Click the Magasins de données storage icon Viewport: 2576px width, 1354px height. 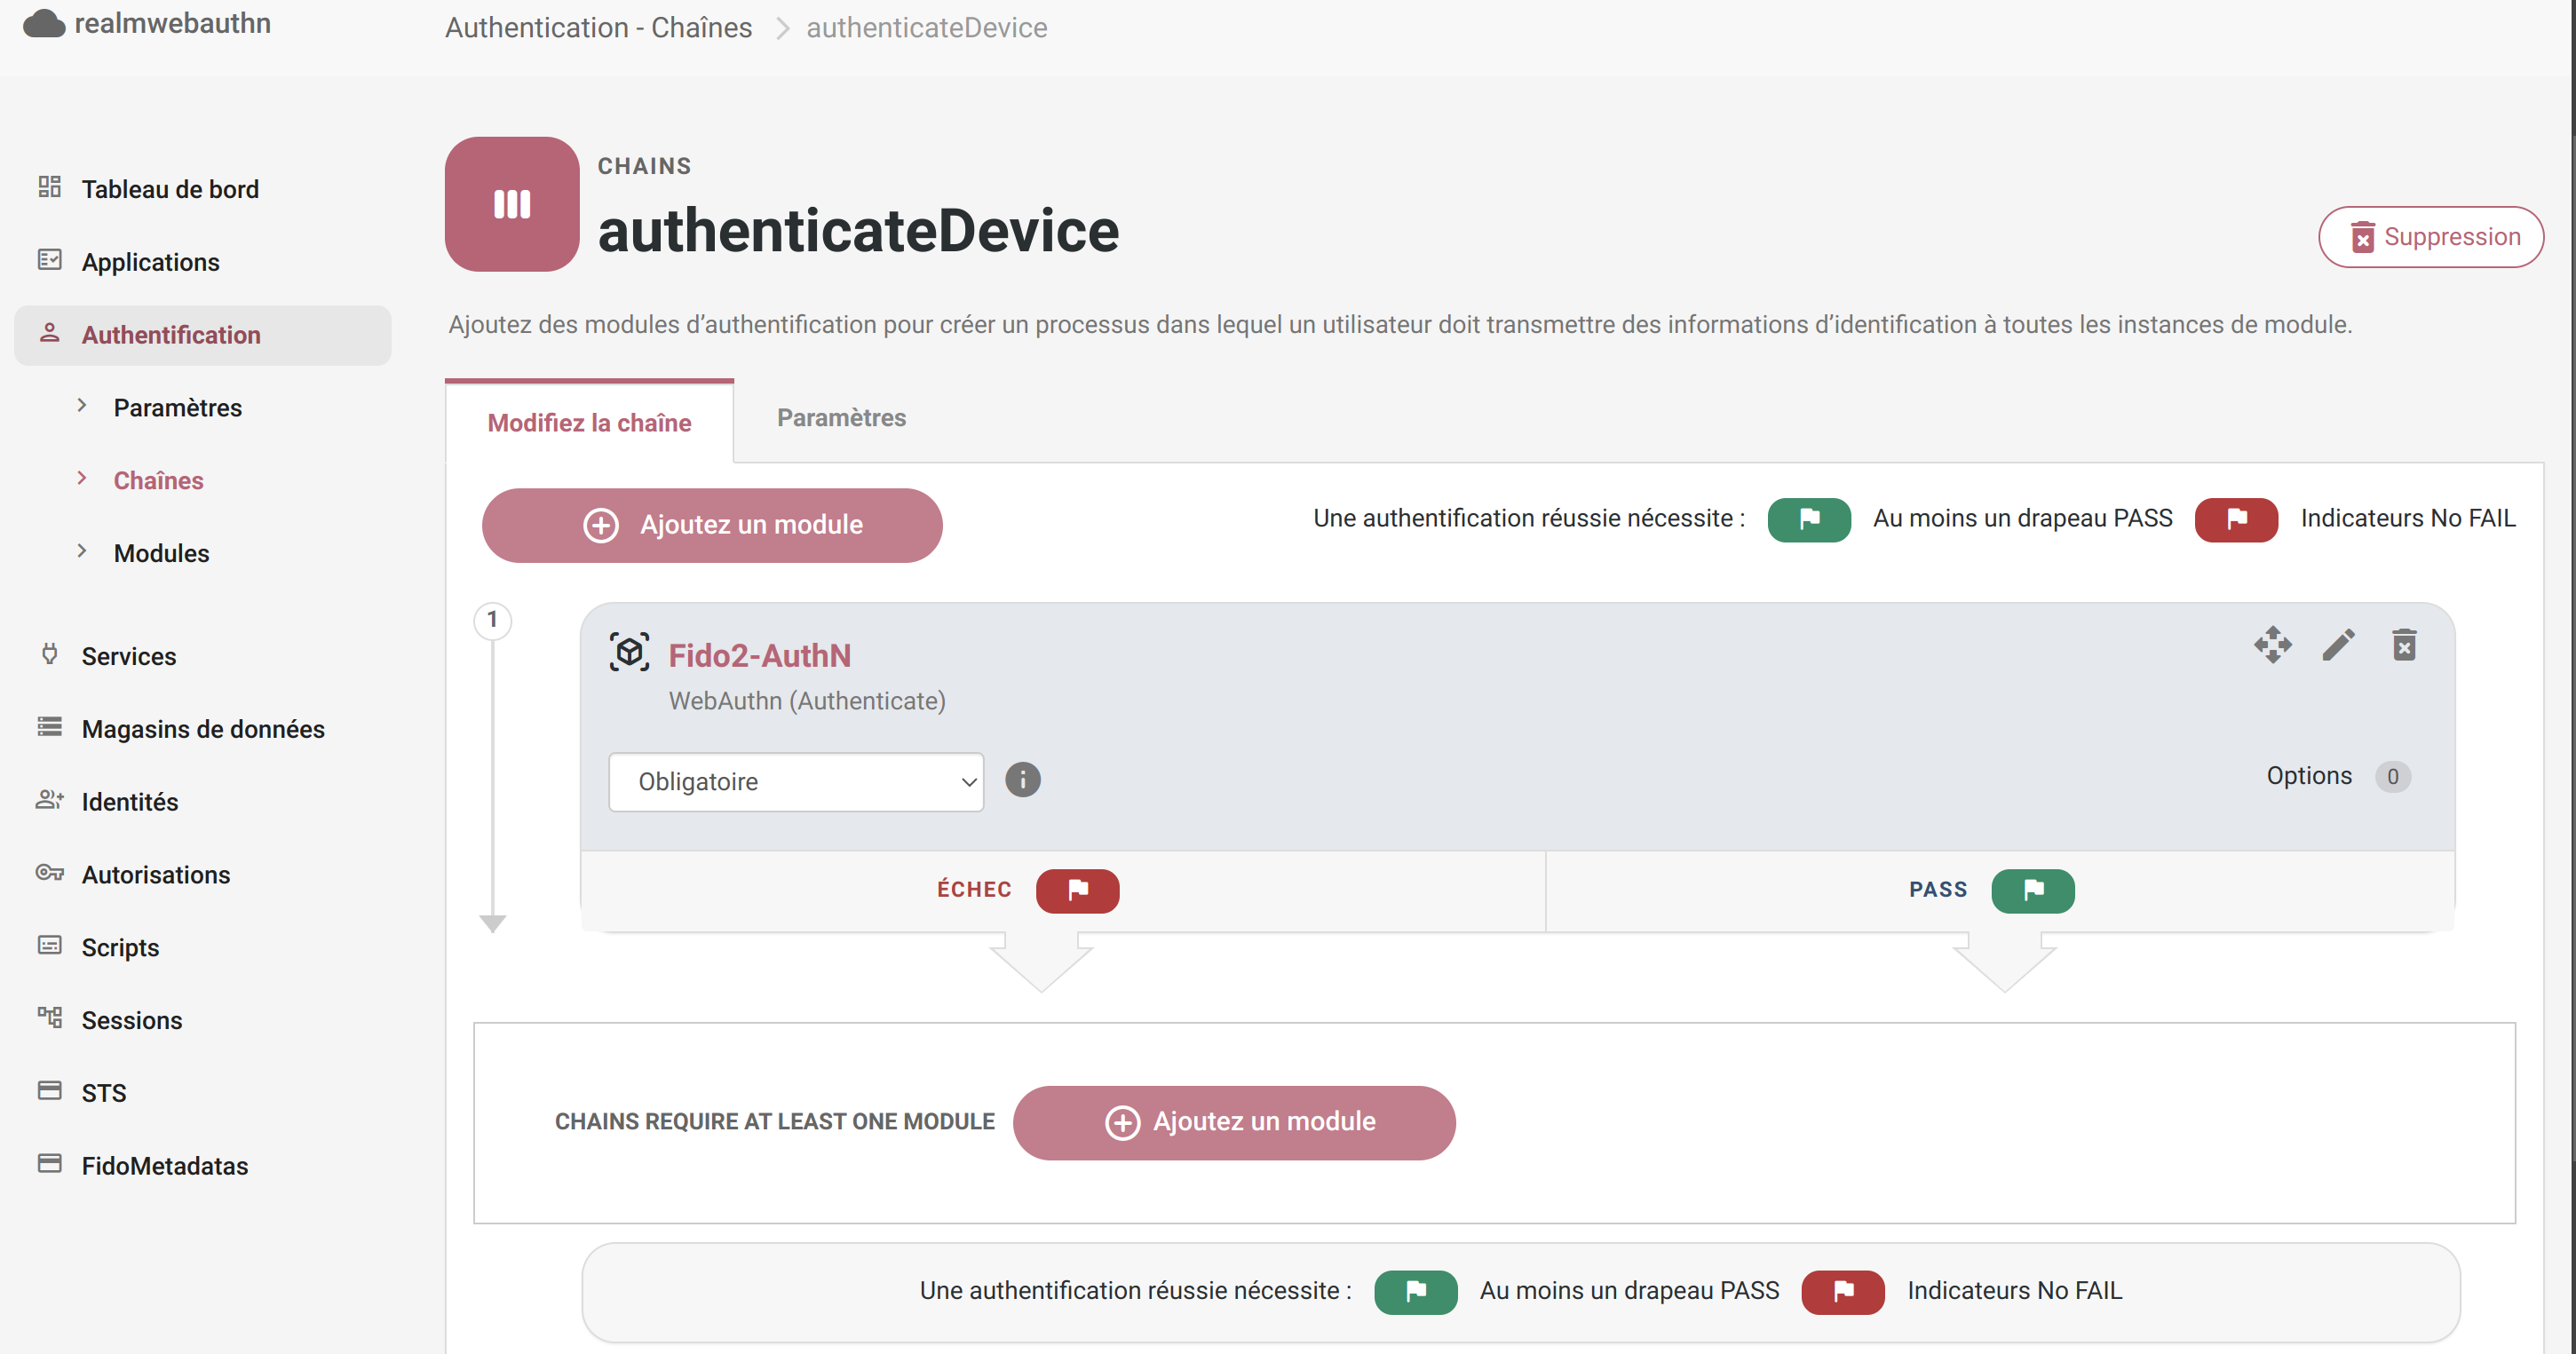pos(50,727)
